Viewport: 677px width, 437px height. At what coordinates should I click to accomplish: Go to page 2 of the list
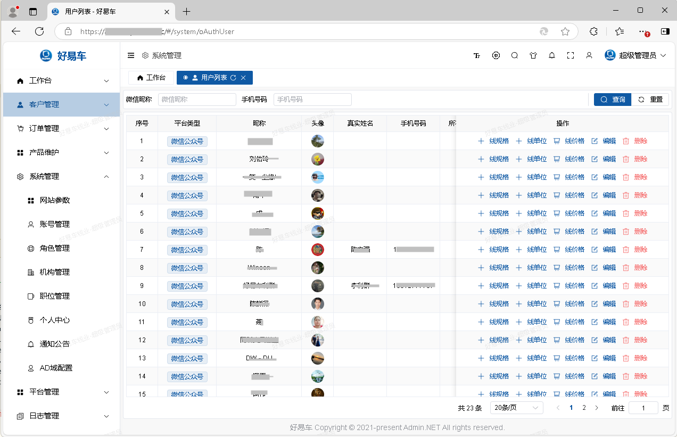(x=584, y=408)
